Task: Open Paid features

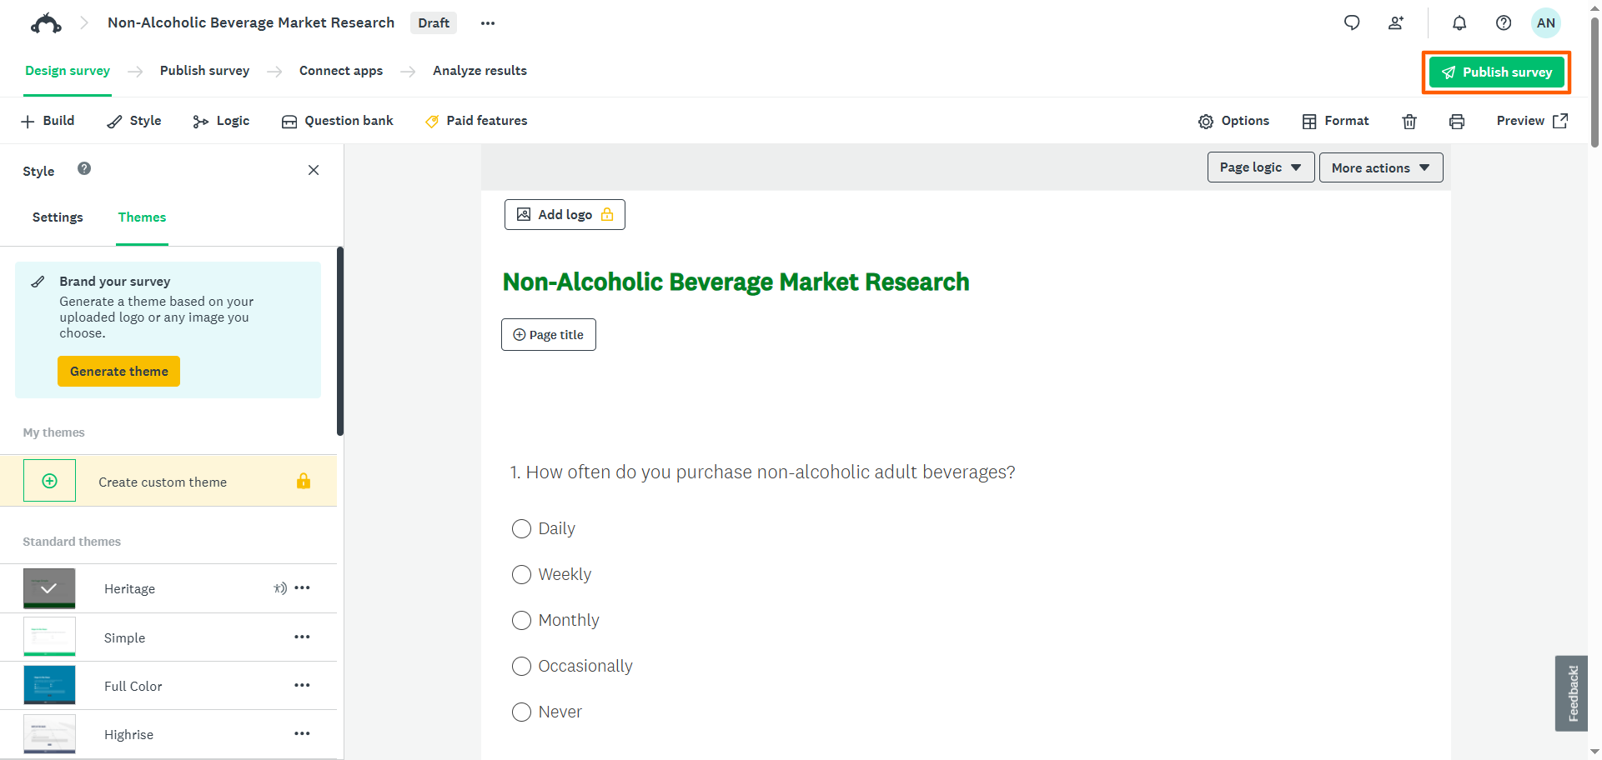Action: pyautogui.click(x=476, y=121)
